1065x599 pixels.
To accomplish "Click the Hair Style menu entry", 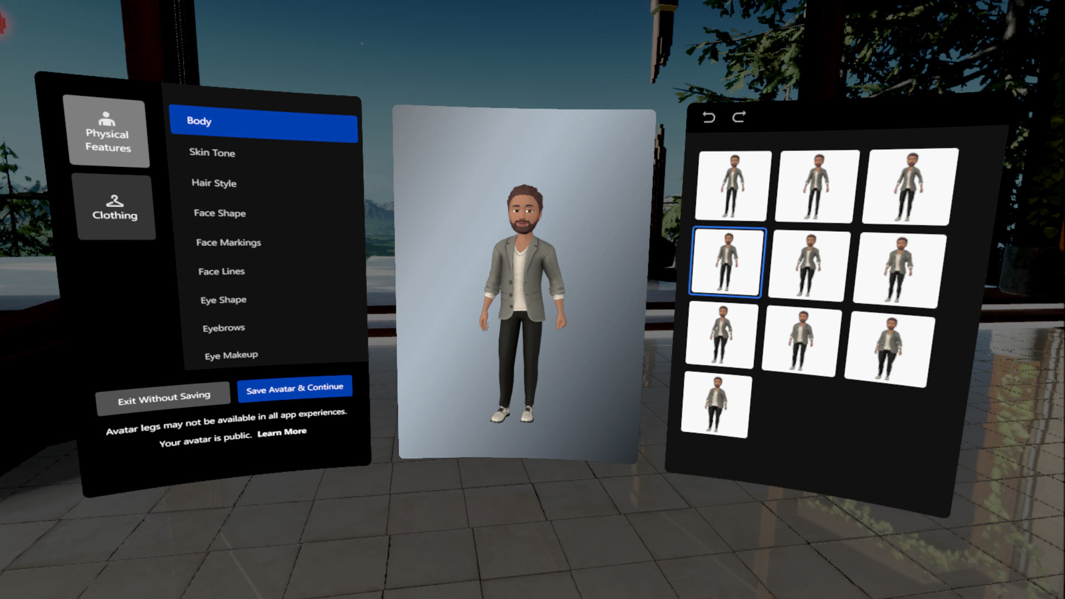I will pos(214,183).
